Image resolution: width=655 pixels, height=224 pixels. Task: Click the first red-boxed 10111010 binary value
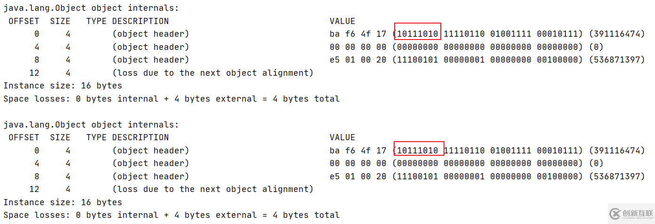tap(418, 34)
